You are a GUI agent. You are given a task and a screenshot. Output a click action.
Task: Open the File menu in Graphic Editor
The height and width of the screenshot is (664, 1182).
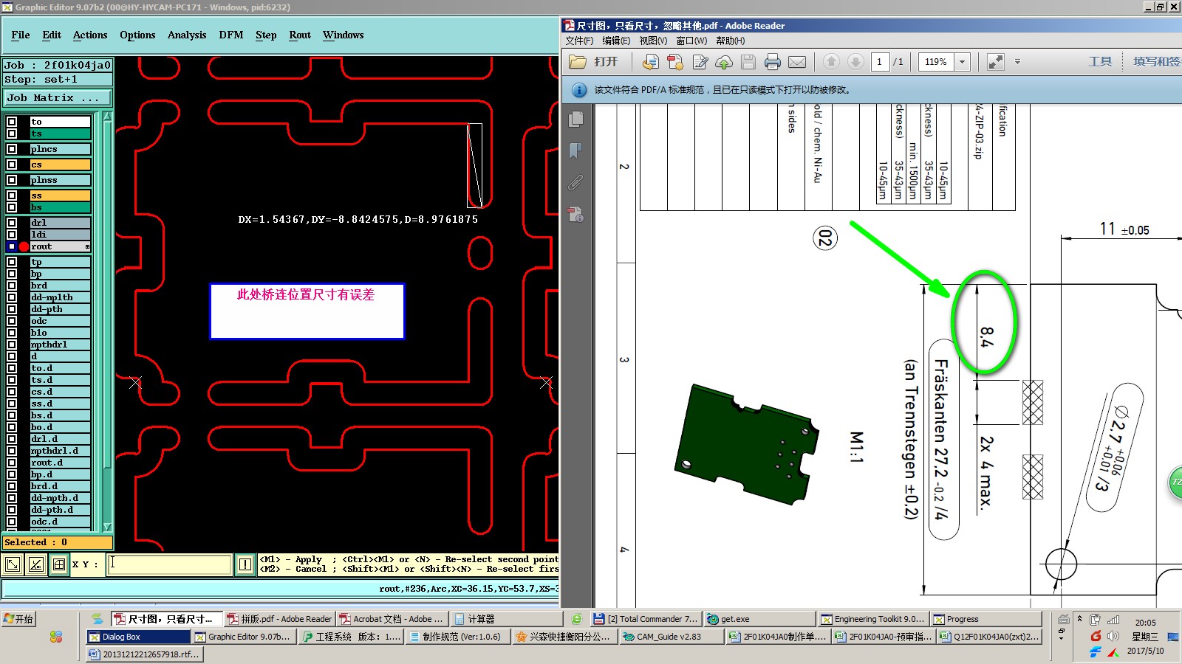pos(21,35)
